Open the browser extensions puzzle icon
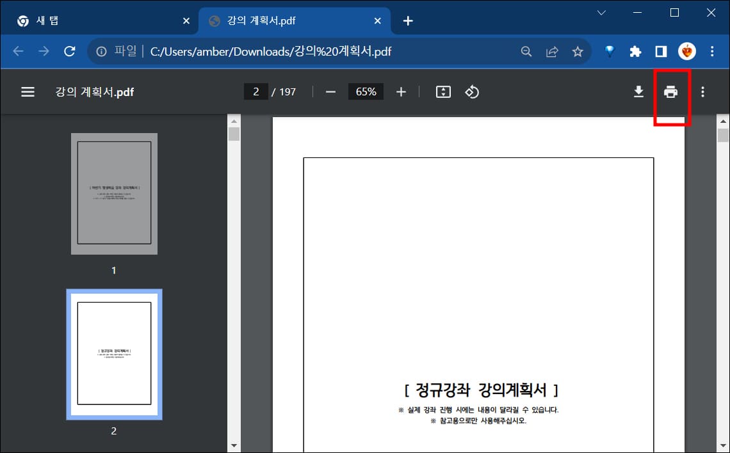Screen dimensions: 730x453 click(635, 52)
